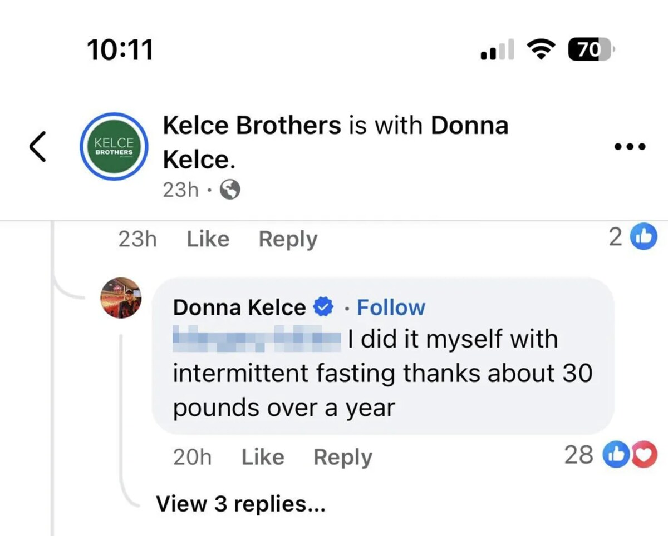Viewport: 668px width, 536px height.
Task: Reply to Donna Kelce's comment
Action: [x=343, y=456]
